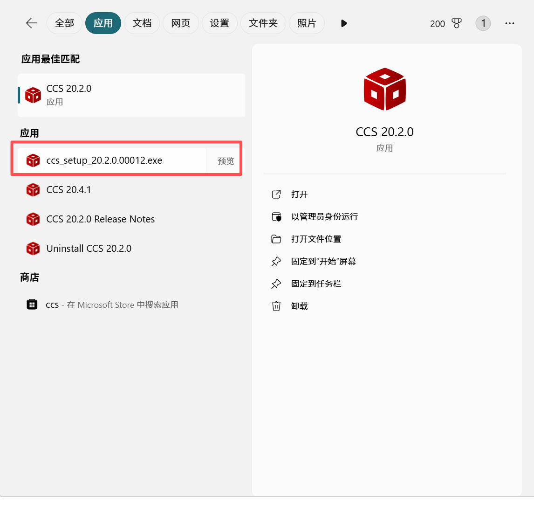Open the CCS 20.4.1 result
This screenshot has height=506, width=534.
tap(131, 189)
